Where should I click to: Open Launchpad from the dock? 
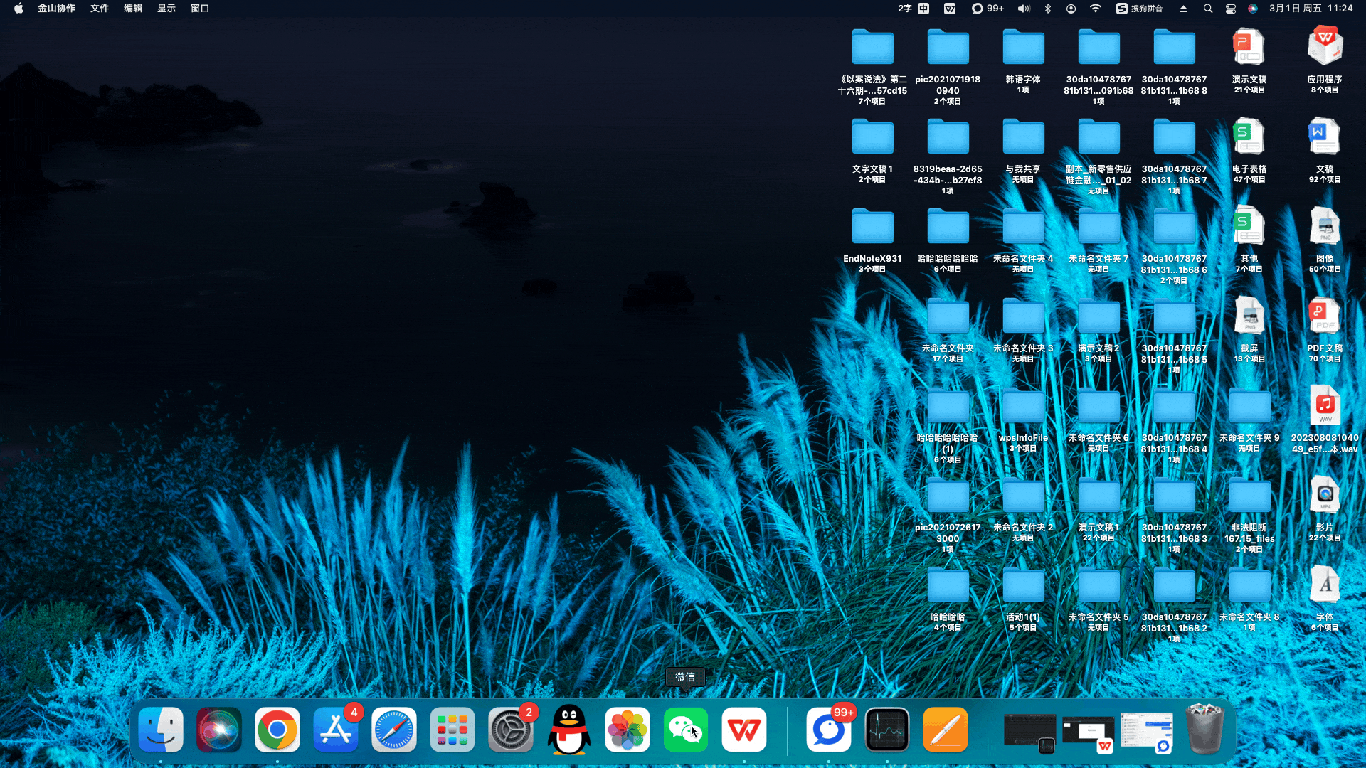(x=452, y=730)
